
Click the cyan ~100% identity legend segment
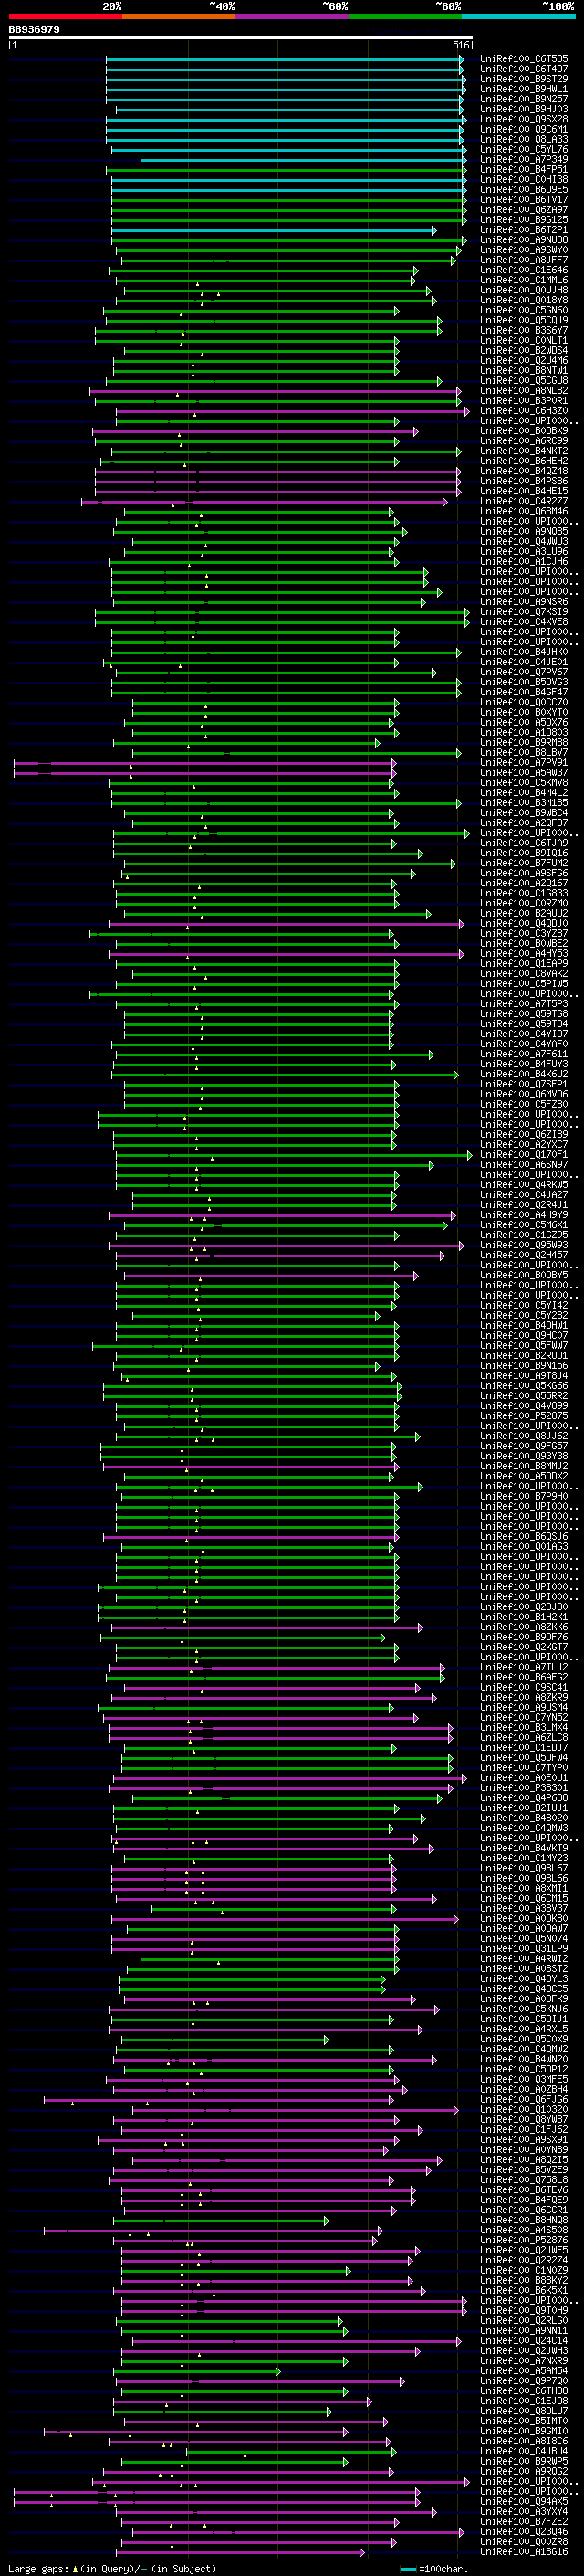click(519, 16)
